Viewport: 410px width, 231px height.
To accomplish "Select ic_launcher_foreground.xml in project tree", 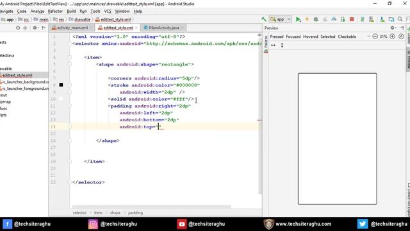I will point(25,89).
